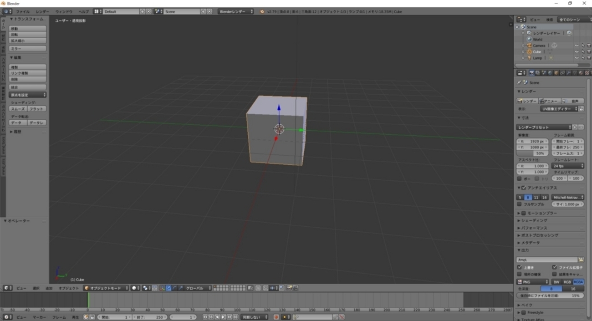
Task: Select the Modifiers wrench properties tab icon
Action: 568,73
